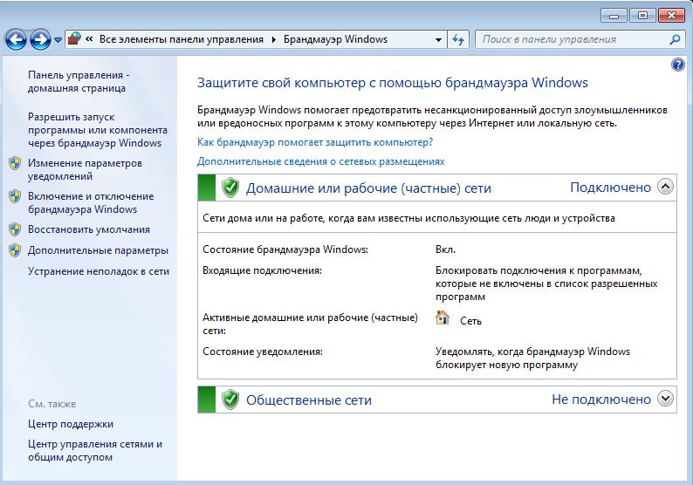Select Все элементы панели управления breadcrumb
Screen dimensions: 693x485
point(181,39)
